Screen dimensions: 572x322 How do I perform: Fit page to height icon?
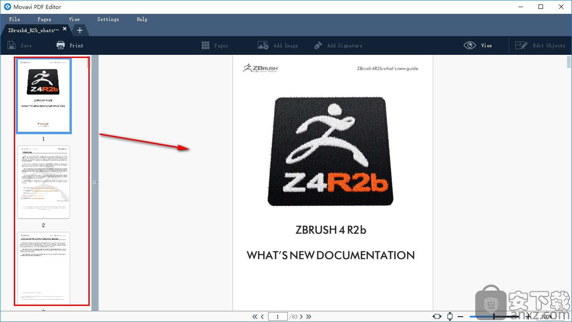pos(450,317)
